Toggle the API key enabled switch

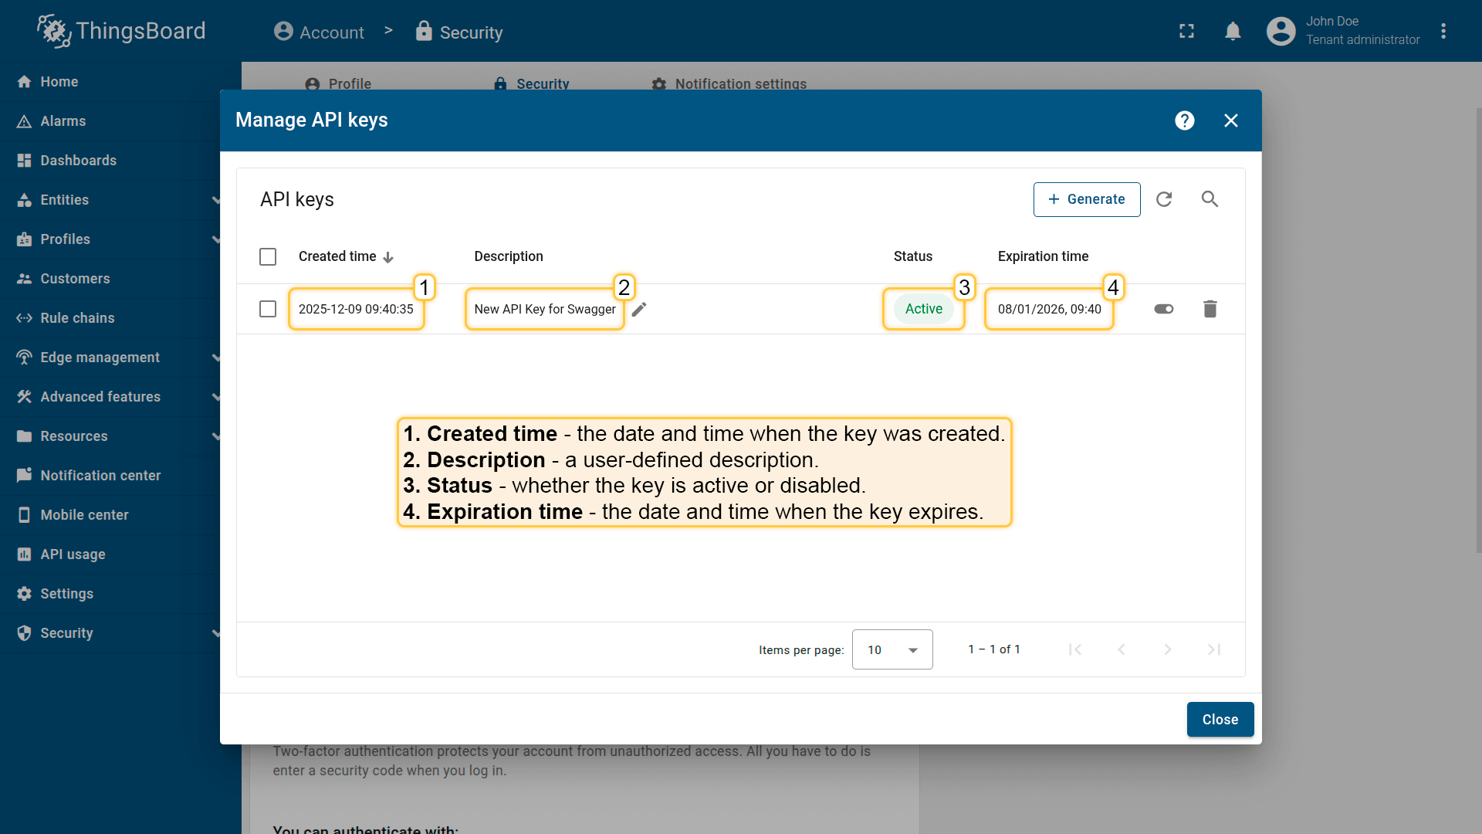point(1163,309)
